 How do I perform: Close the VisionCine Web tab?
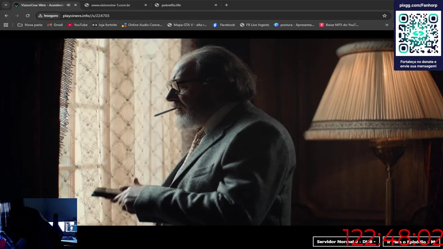[x=75, y=5]
